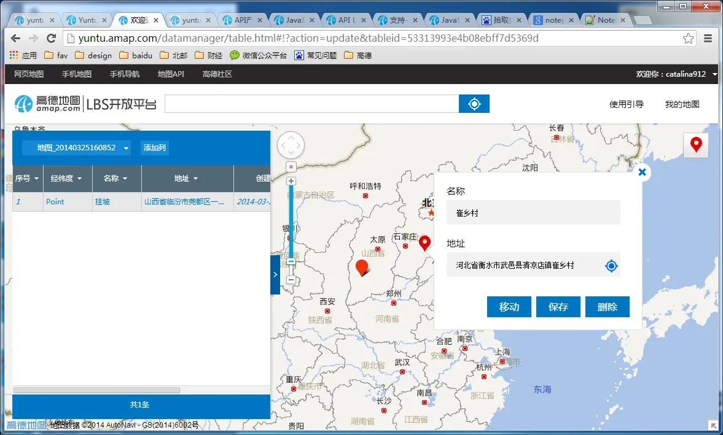Click the zoom level slider bar
The height and width of the screenshot is (435, 723).
click(291, 221)
